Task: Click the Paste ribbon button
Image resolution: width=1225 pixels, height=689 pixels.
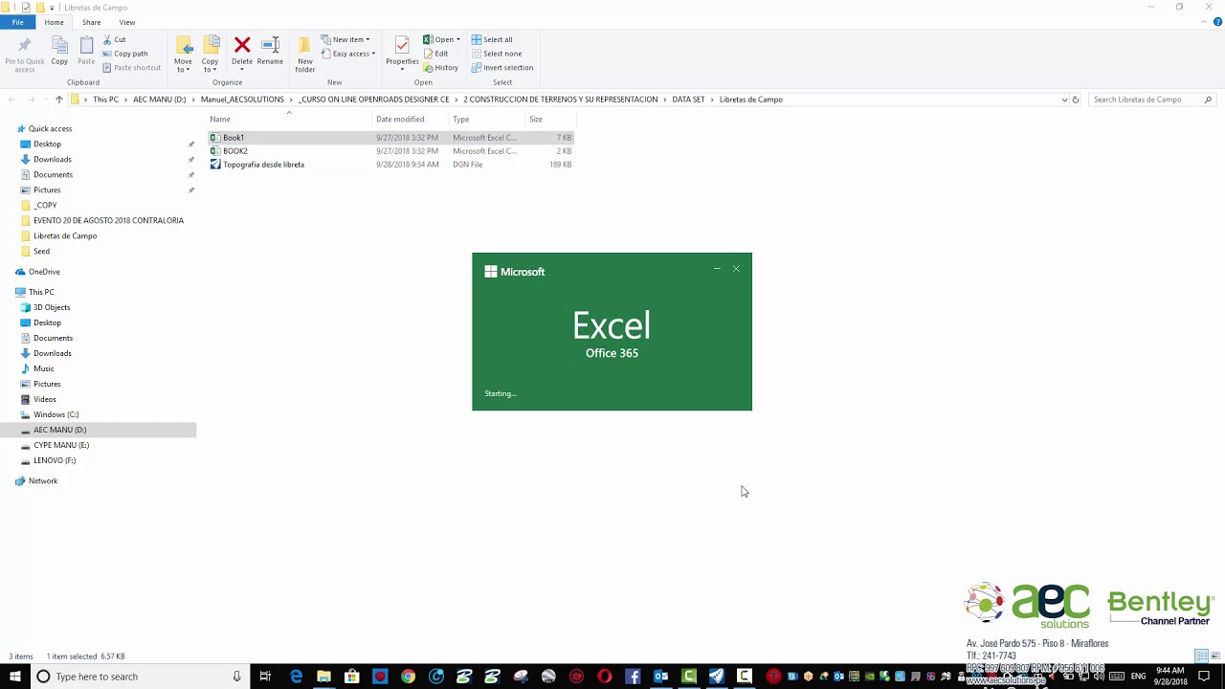Action: coord(86,52)
